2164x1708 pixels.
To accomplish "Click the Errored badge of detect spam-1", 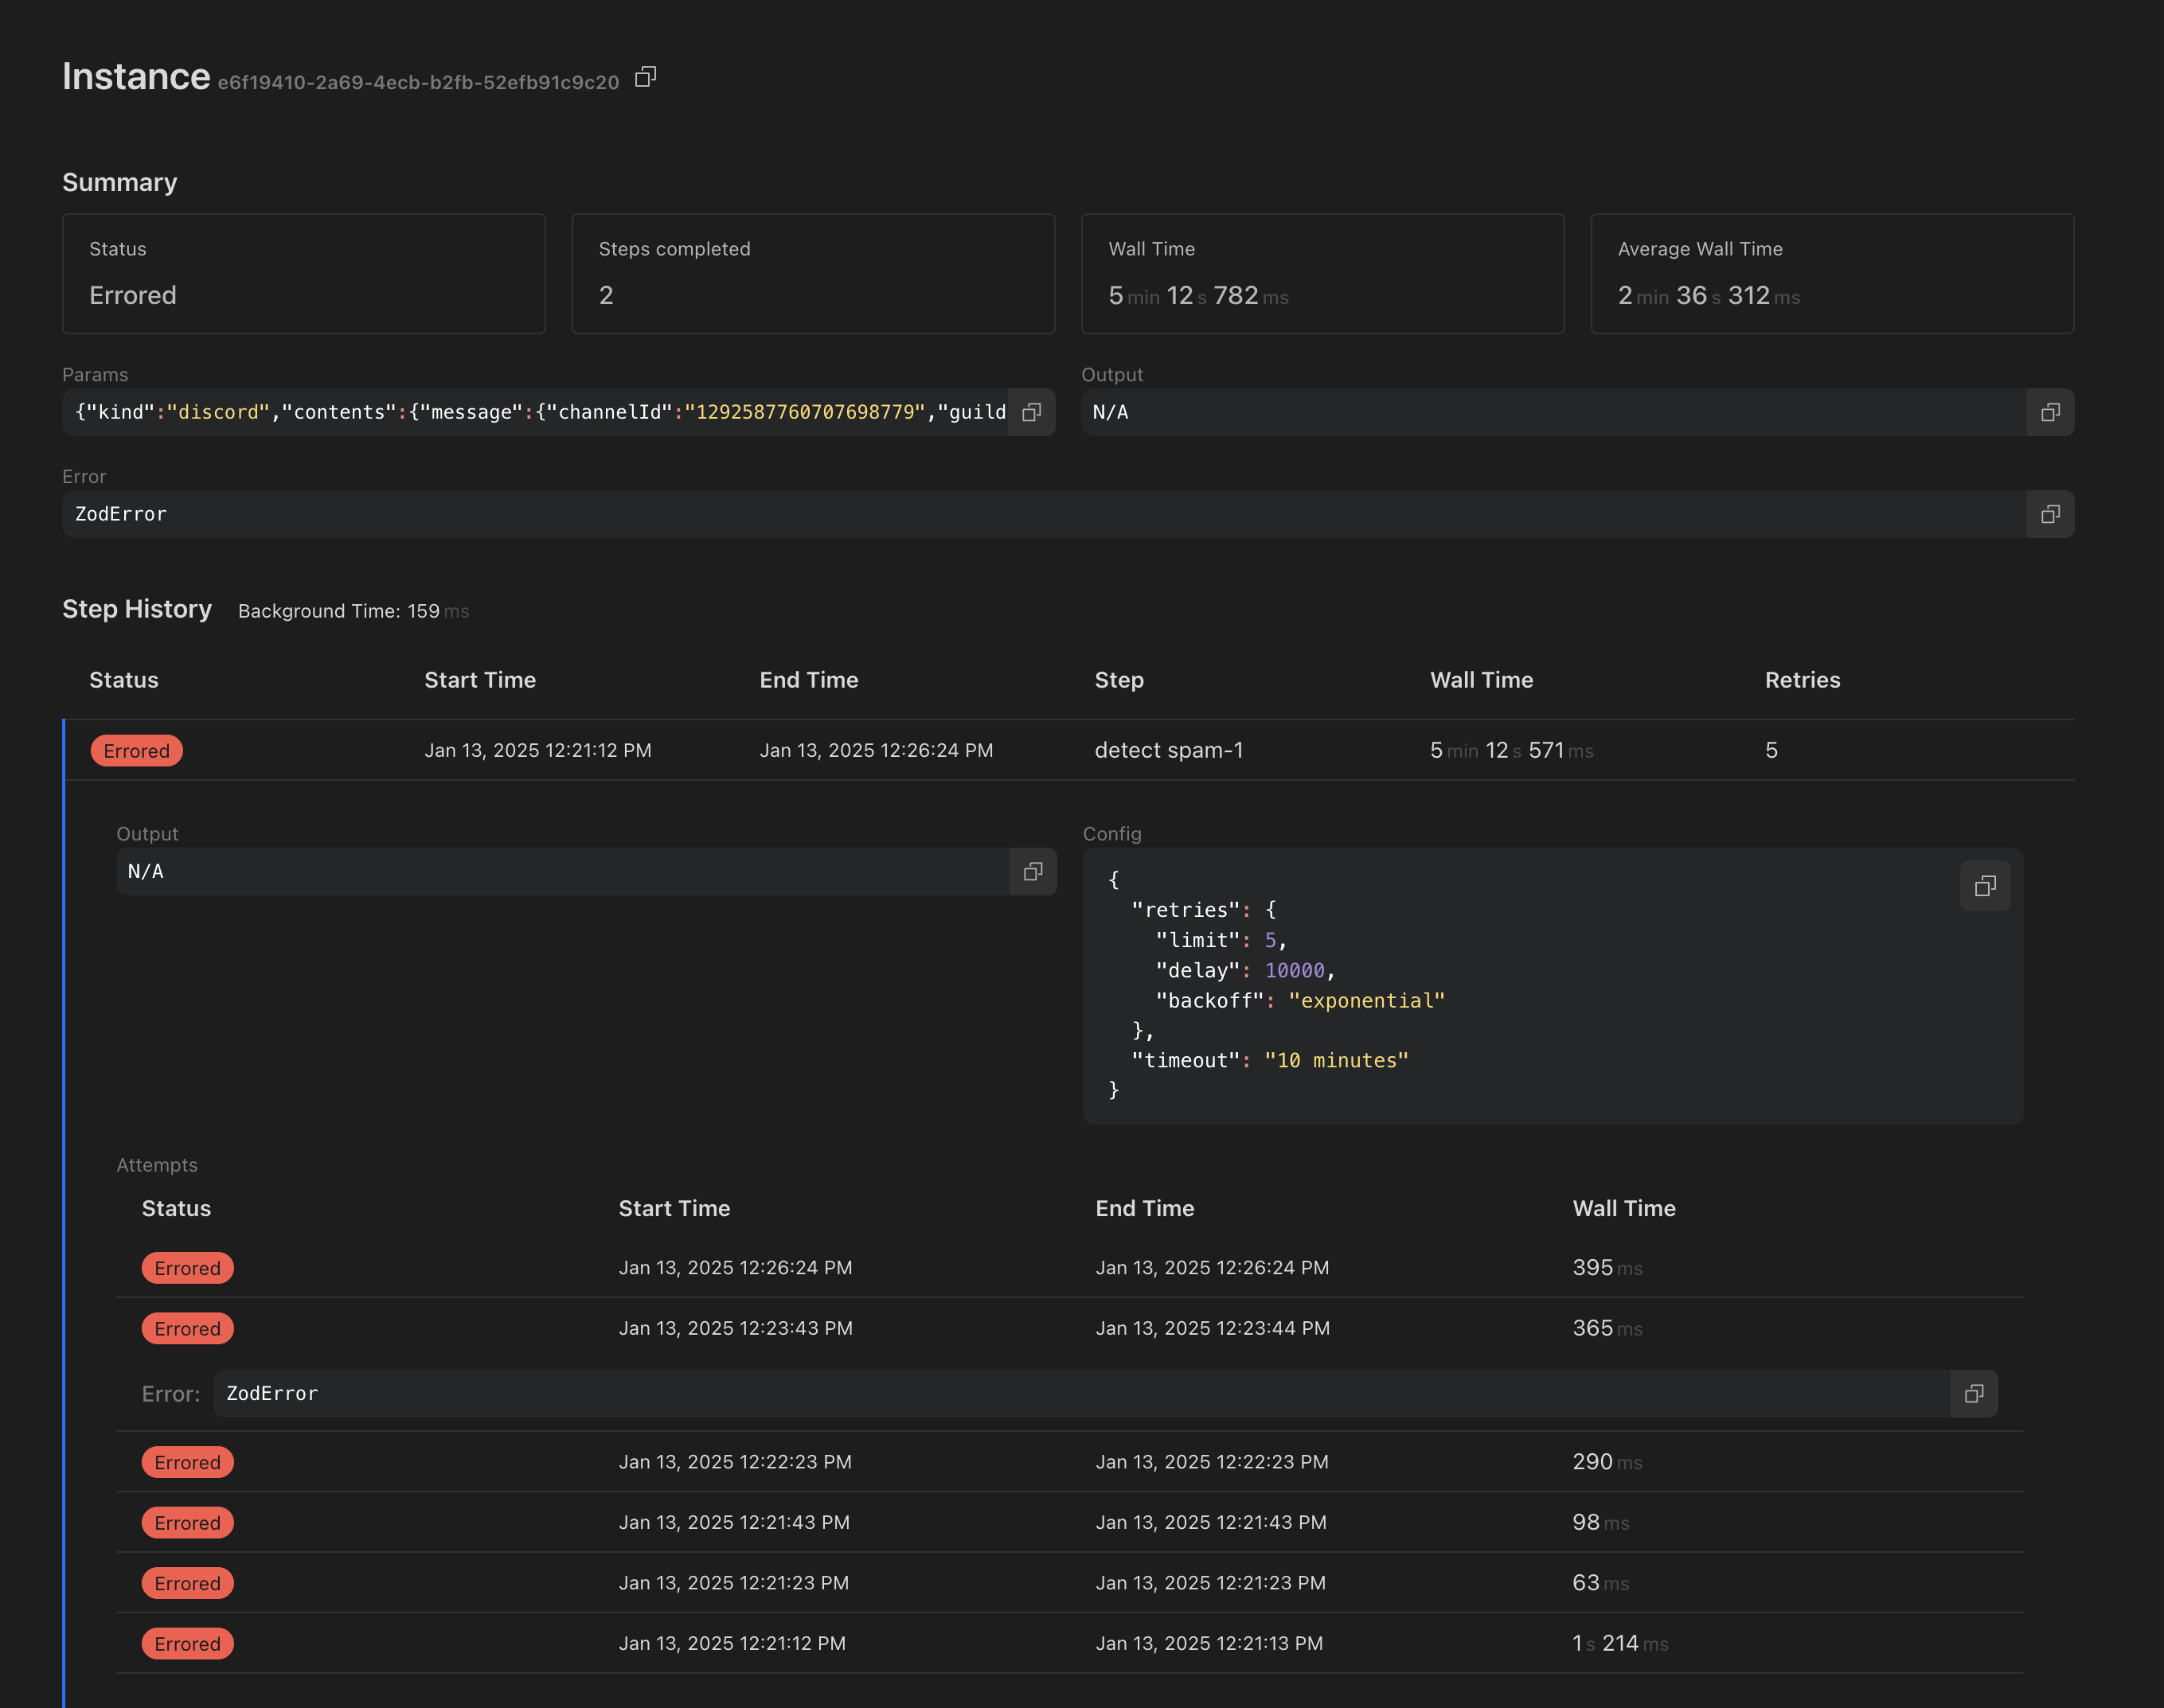I will coord(136,751).
